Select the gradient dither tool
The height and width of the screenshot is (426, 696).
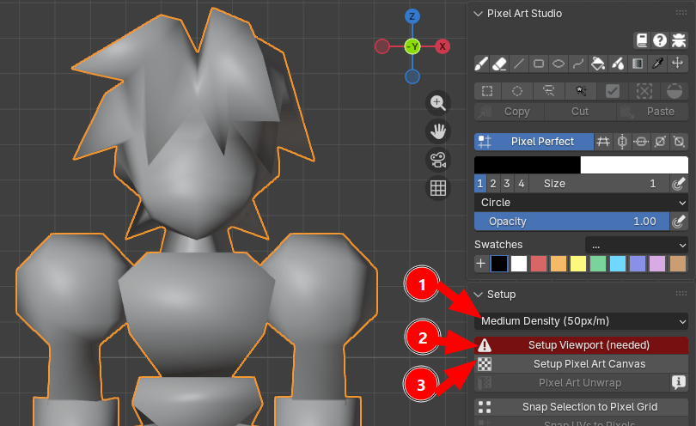point(638,64)
